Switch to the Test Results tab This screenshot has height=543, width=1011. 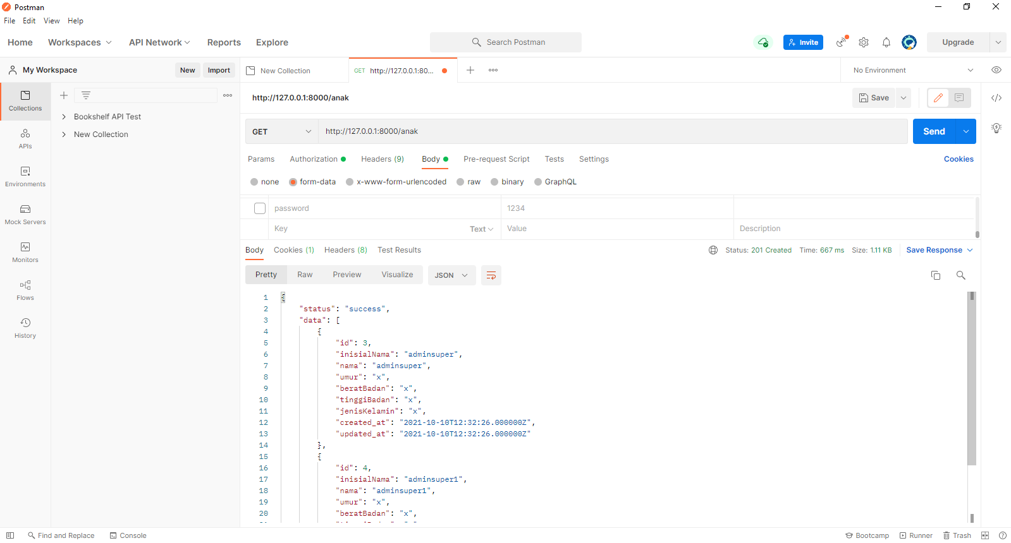(x=400, y=250)
